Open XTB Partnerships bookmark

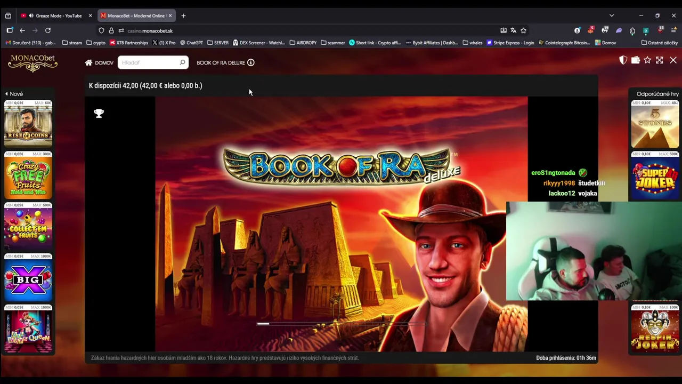tap(128, 43)
